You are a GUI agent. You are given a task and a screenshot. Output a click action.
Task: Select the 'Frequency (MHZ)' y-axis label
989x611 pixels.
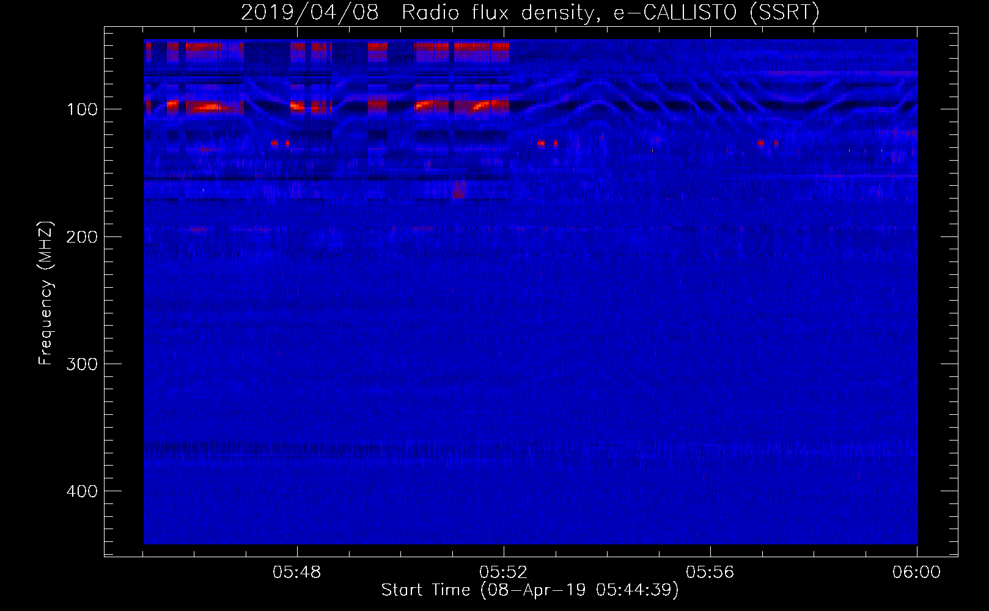click(x=46, y=293)
